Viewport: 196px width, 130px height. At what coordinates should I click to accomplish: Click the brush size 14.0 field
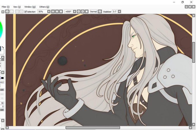(2, 82)
